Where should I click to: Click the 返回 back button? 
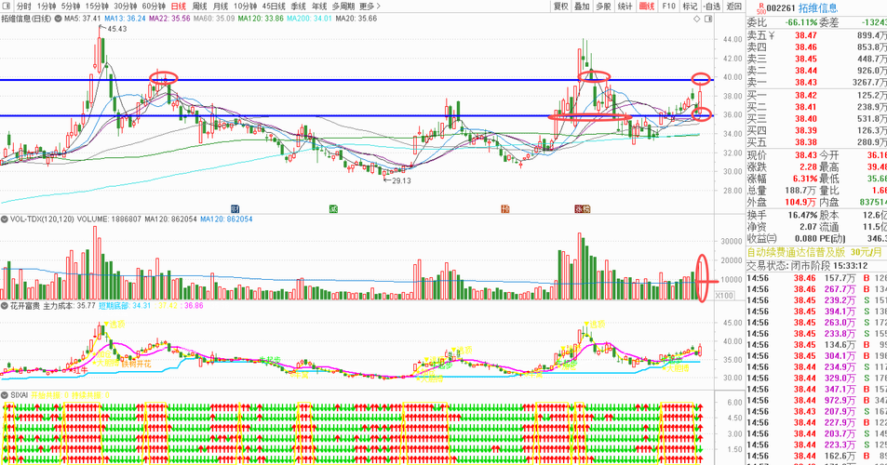tap(733, 7)
